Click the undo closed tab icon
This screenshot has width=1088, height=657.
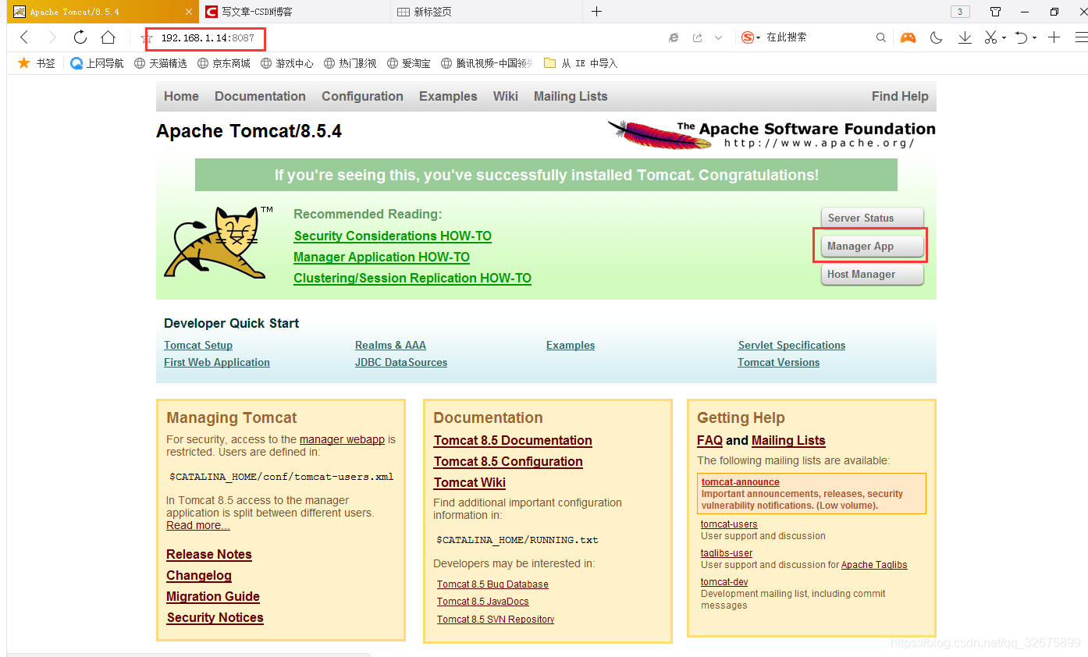(x=1021, y=37)
